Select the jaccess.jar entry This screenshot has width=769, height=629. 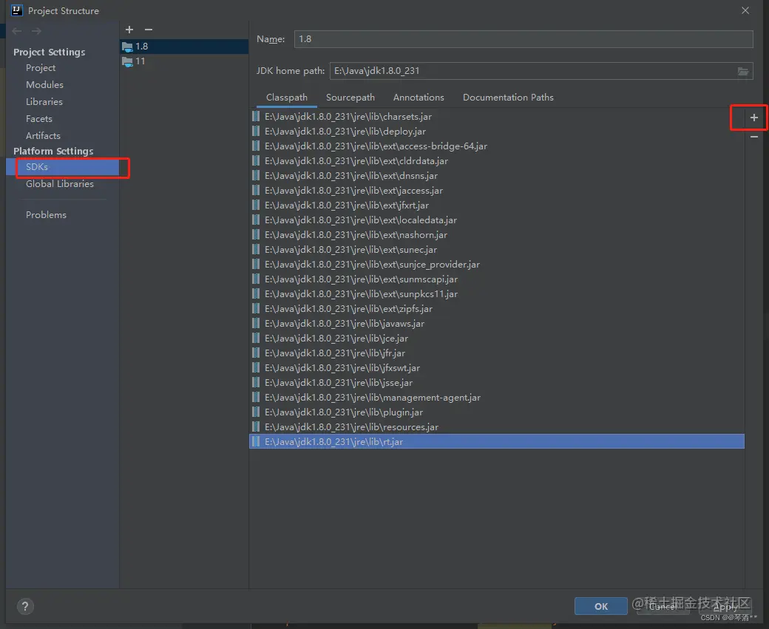coord(497,190)
